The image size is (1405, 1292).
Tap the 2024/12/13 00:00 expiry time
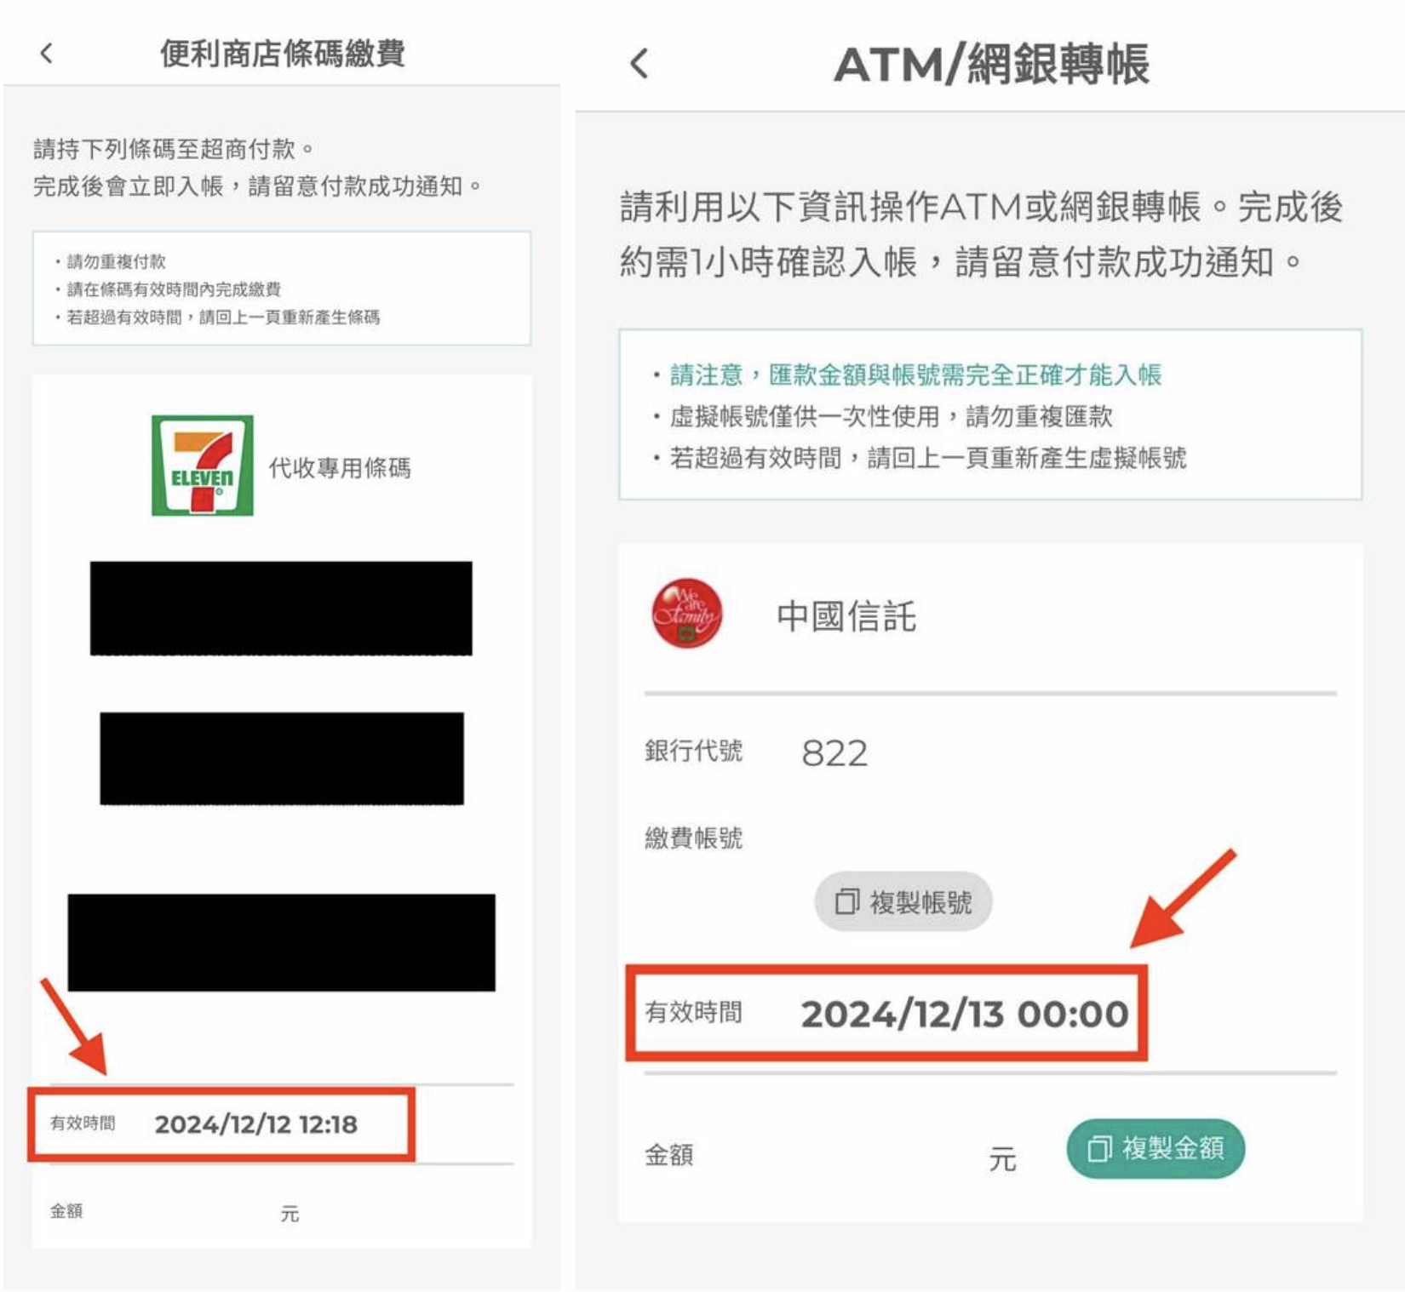point(965,1014)
